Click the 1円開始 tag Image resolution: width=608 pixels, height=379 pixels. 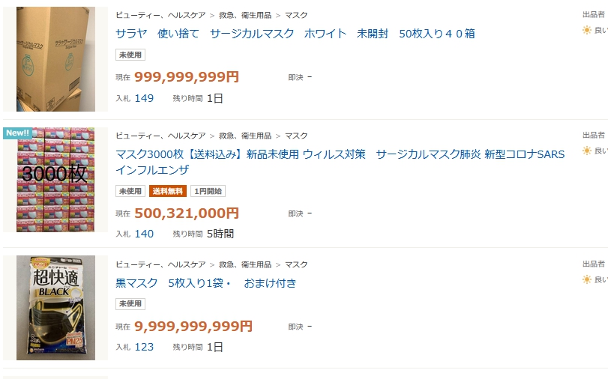pyautogui.click(x=208, y=191)
